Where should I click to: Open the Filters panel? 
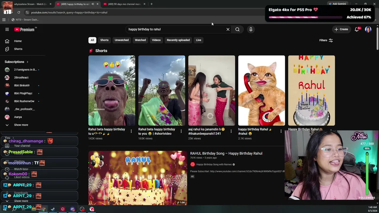[x=326, y=40]
